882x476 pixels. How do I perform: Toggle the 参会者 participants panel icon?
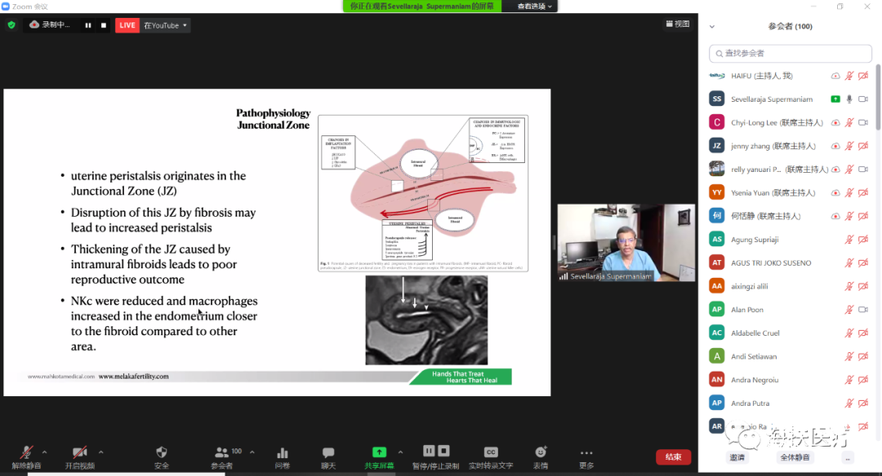coord(221,452)
